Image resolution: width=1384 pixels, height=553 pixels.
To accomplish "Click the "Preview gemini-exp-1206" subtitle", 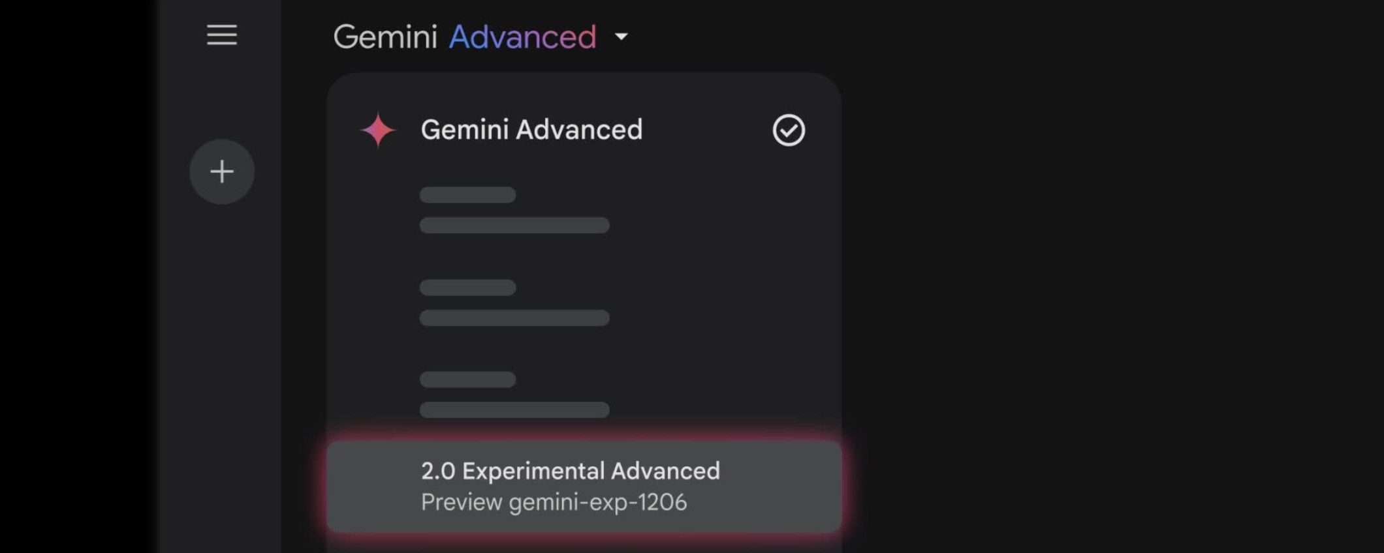I will (554, 503).
